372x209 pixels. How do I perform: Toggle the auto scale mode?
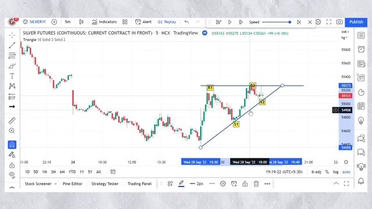coord(346,172)
